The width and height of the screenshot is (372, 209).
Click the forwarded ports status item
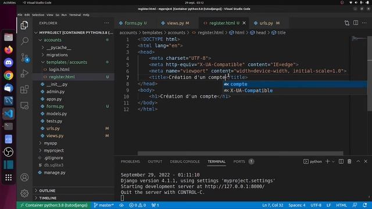pos(155,205)
